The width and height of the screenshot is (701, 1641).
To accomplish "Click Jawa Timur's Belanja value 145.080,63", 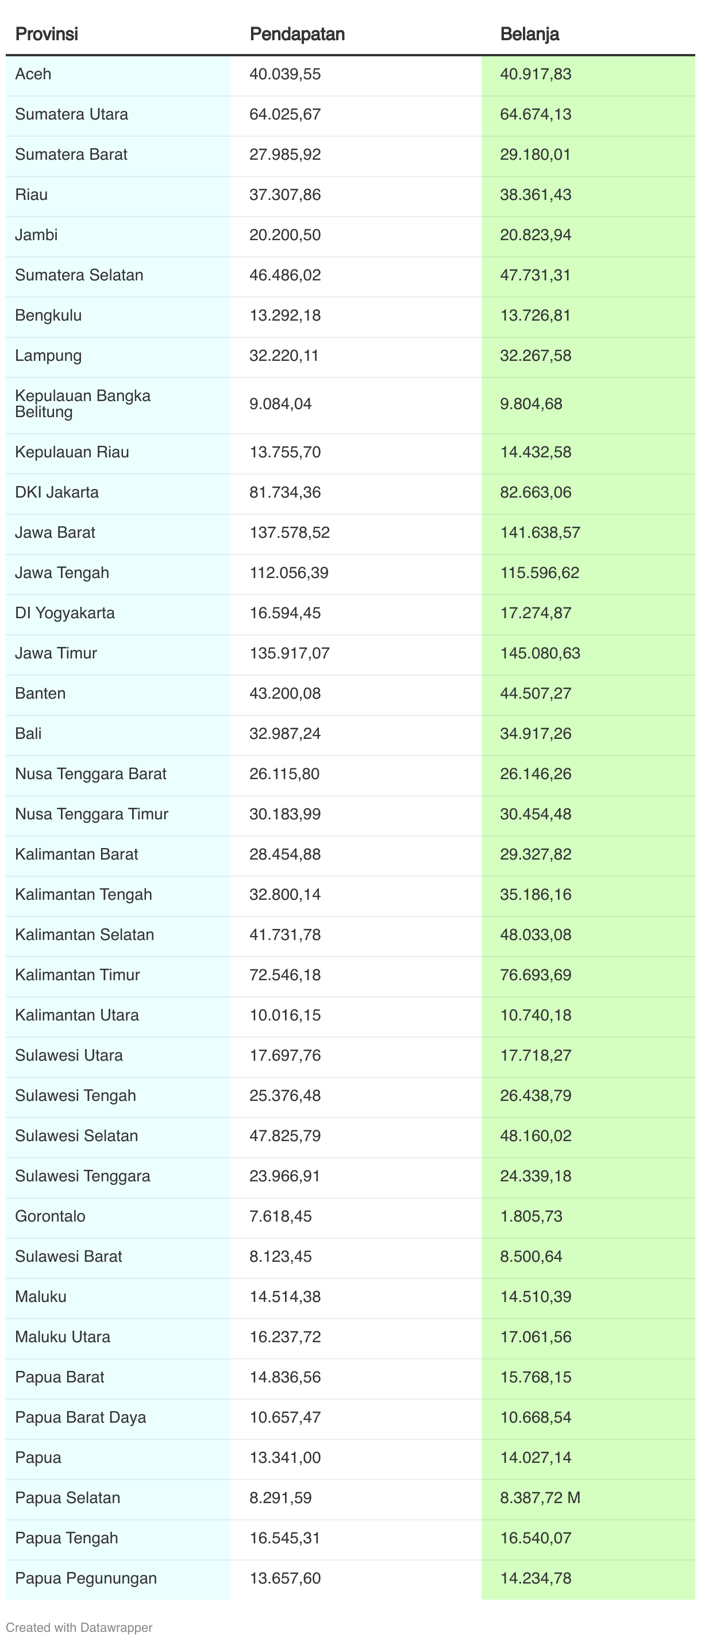I will pyautogui.click(x=540, y=653).
